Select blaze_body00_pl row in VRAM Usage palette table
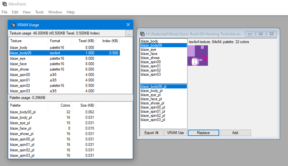 coord(53,112)
